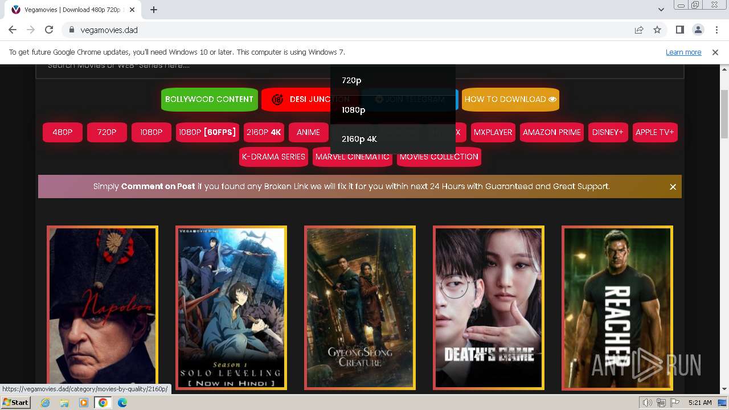Go back to the previous page
The image size is (729, 410).
pos(13,30)
